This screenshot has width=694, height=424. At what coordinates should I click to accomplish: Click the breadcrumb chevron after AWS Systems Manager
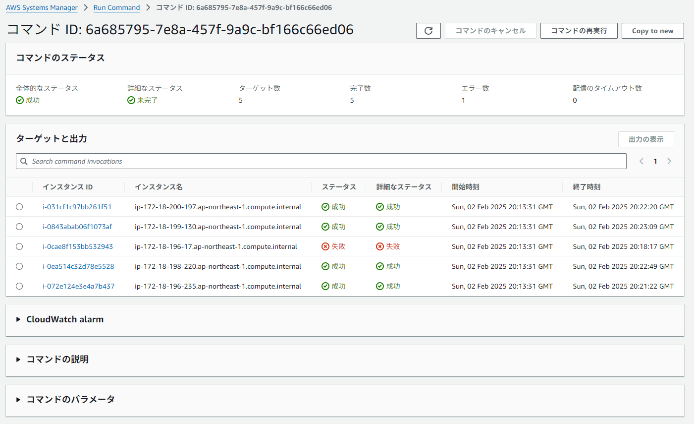(x=86, y=7)
